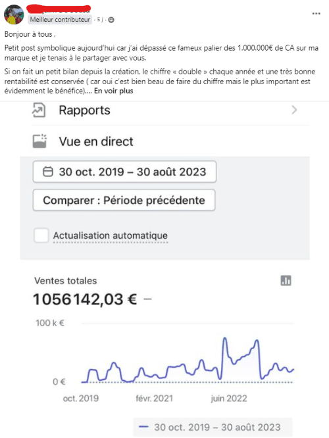This screenshot has width=329, height=438.
Task: Click the Ventes totales heading
Action: point(66,281)
